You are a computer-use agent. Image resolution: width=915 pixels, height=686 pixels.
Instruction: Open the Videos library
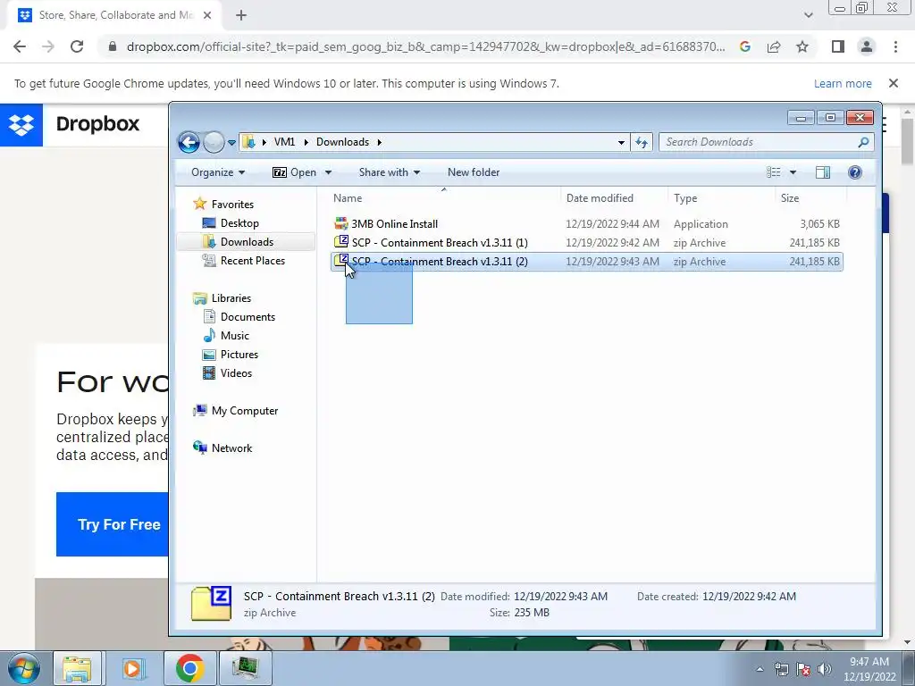(x=236, y=372)
